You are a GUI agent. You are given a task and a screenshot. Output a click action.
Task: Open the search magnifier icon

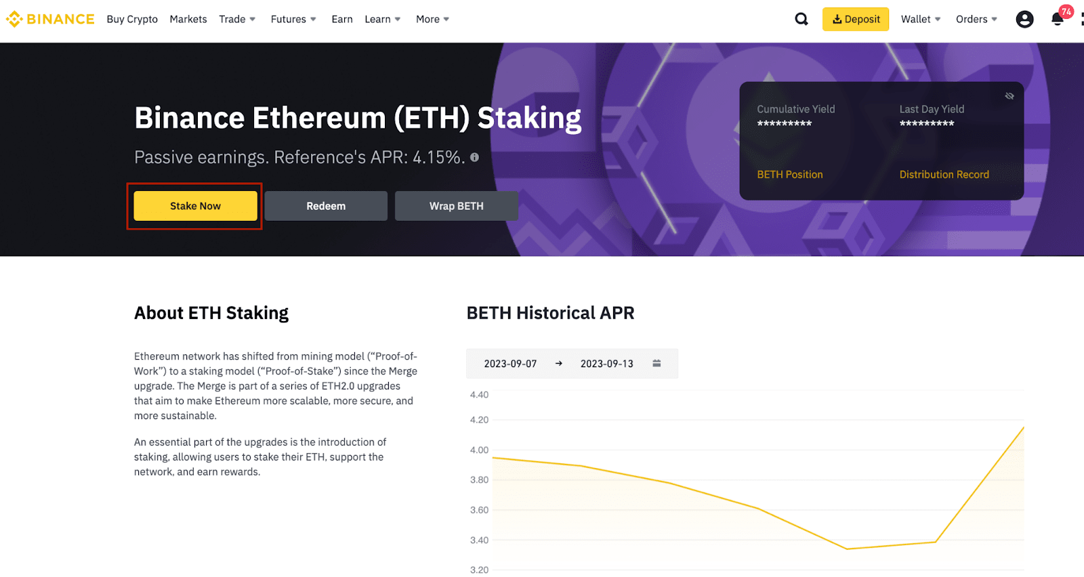[801, 19]
